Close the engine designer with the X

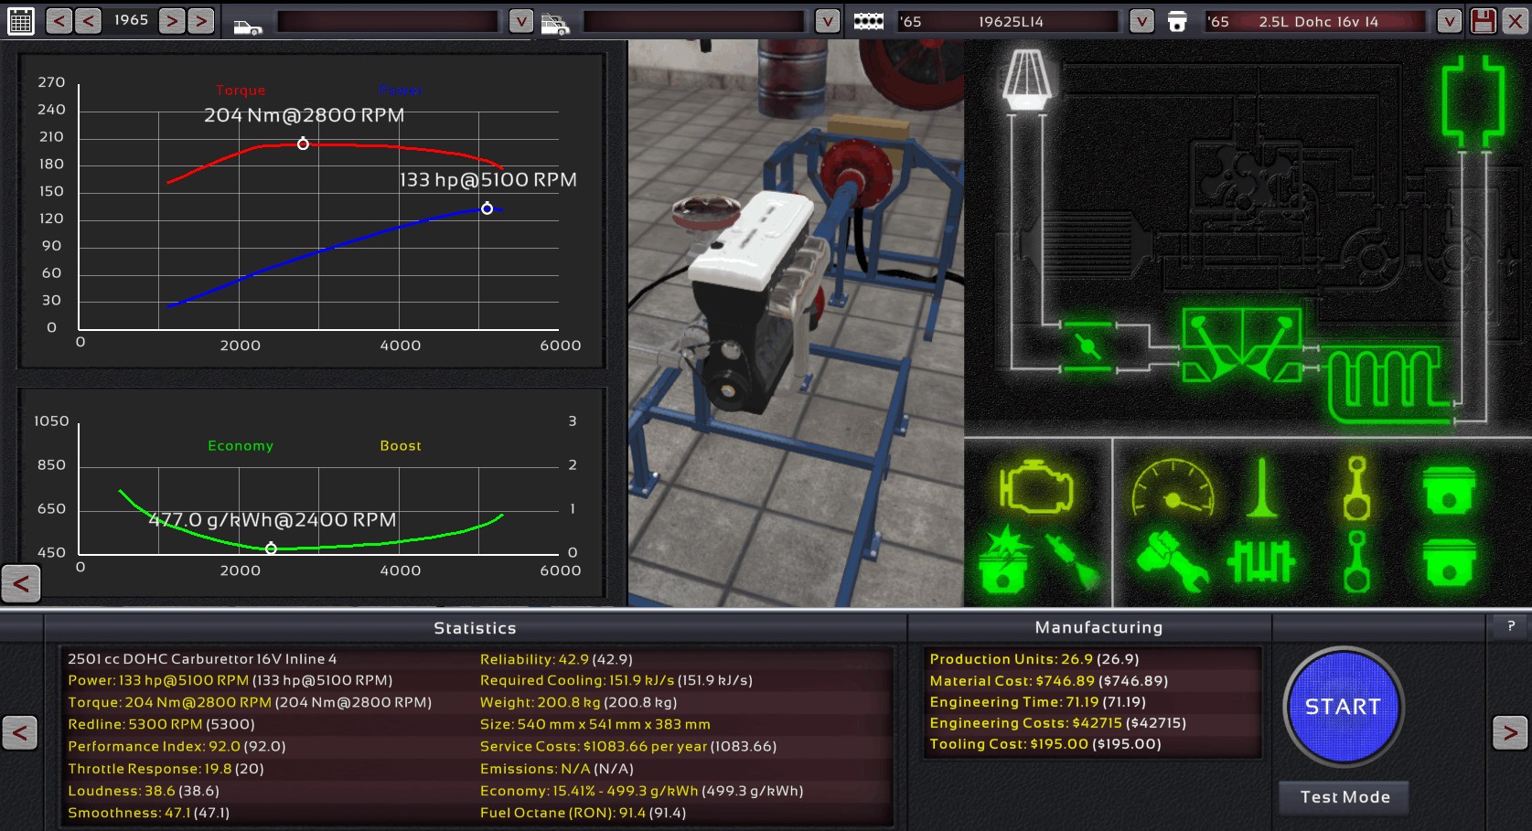click(x=1515, y=20)
